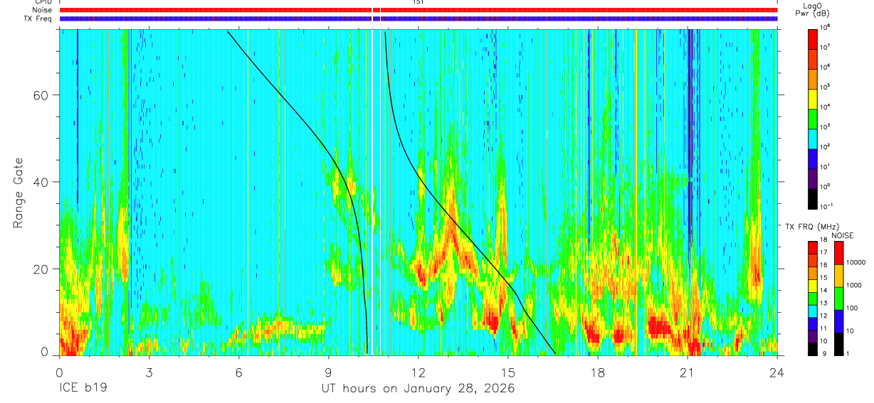
Task: Click the "Noise" strip label at top left
Action: tap(41, 10)
